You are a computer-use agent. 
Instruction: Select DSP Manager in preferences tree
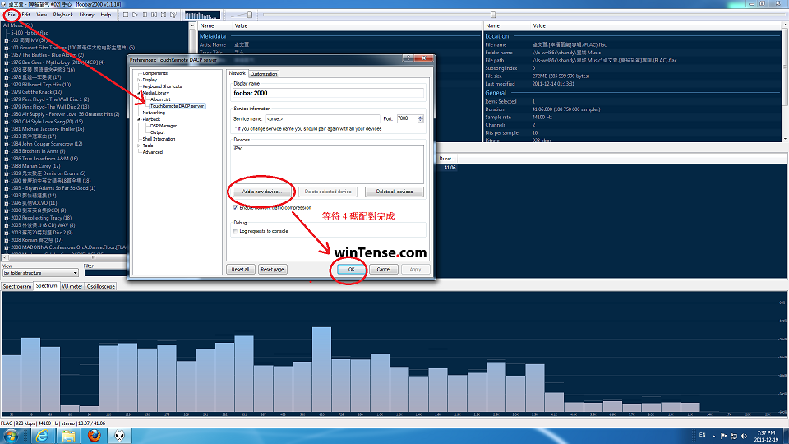click(x=164, y=126)
